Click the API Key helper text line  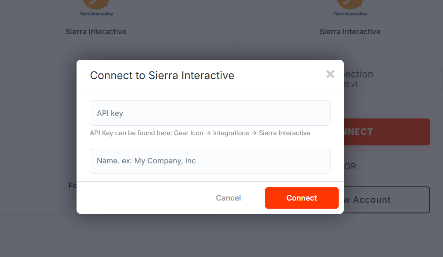(200, 133)
